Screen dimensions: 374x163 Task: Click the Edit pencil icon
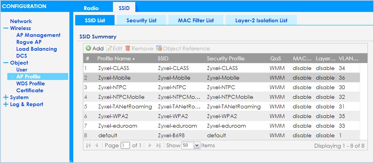pos(109,48)
